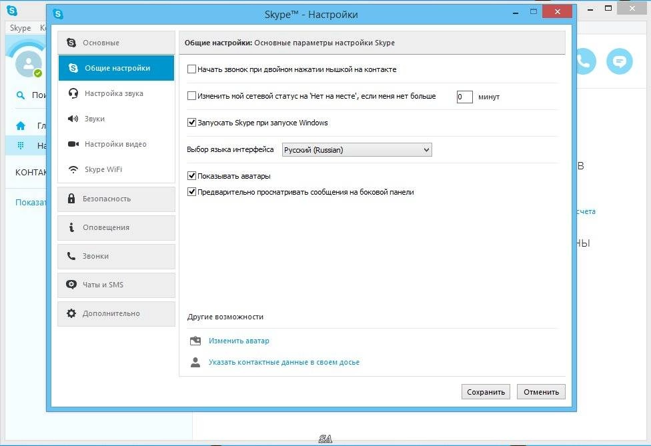Open the Skype menu in main window
The width and height of the screenshot is (651, 446).
20,28
